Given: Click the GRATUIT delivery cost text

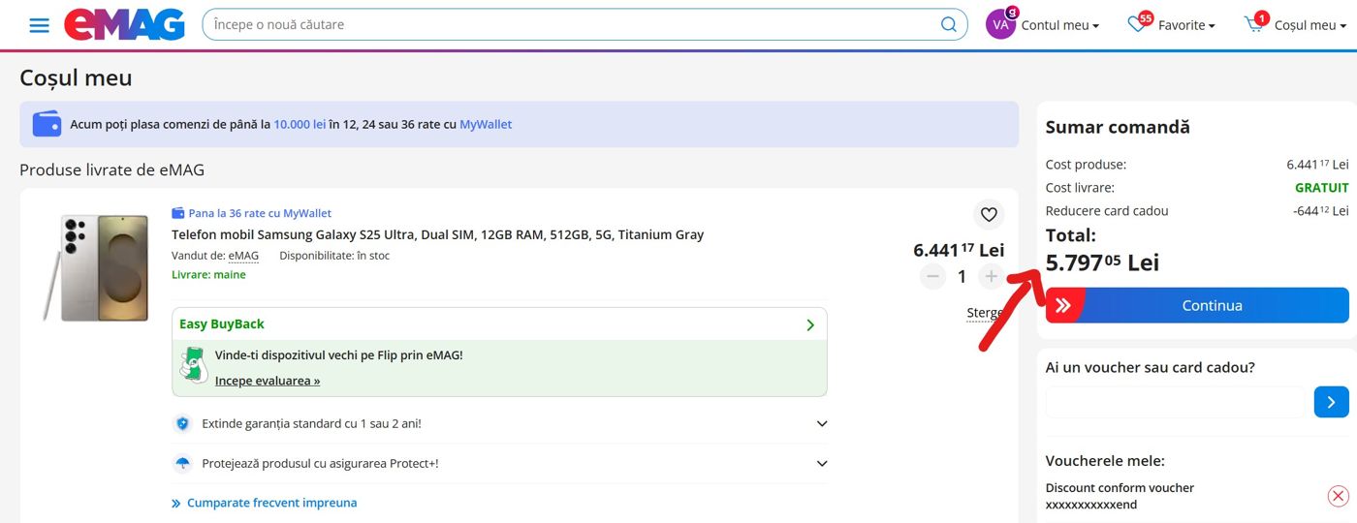Looking at the screenshot, I should click(x=1322, y=188).
